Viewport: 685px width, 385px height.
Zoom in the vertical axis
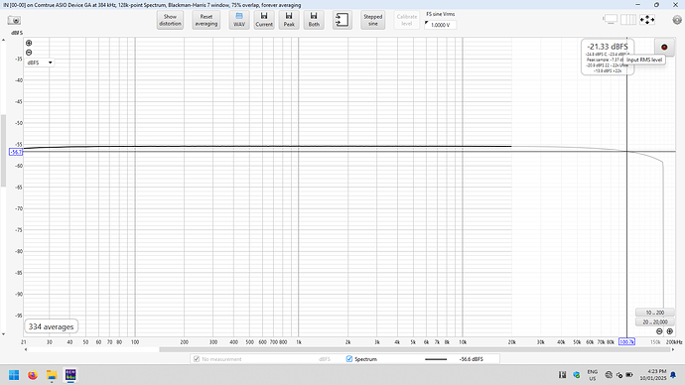pyautogui.click(x=29, y=43)
